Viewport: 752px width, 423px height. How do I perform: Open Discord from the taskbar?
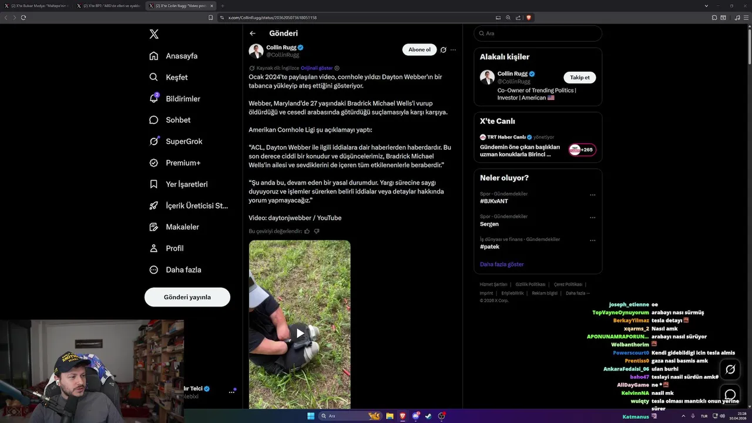coord(416,416)
